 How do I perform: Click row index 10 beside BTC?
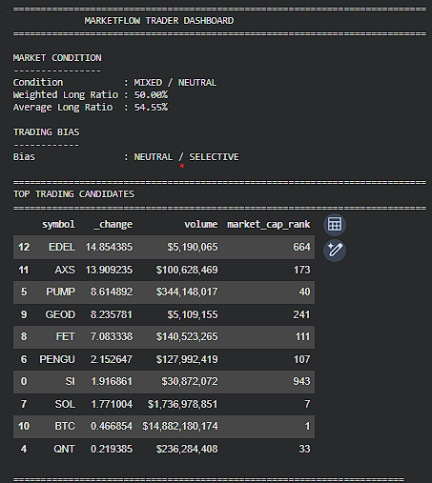(x=24, y=426)
